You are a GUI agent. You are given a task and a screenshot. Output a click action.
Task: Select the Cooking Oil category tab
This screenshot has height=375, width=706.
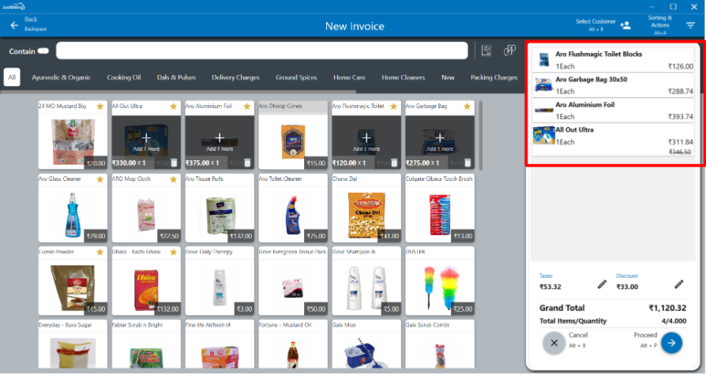pyautogui.click(x=125, y=77)
